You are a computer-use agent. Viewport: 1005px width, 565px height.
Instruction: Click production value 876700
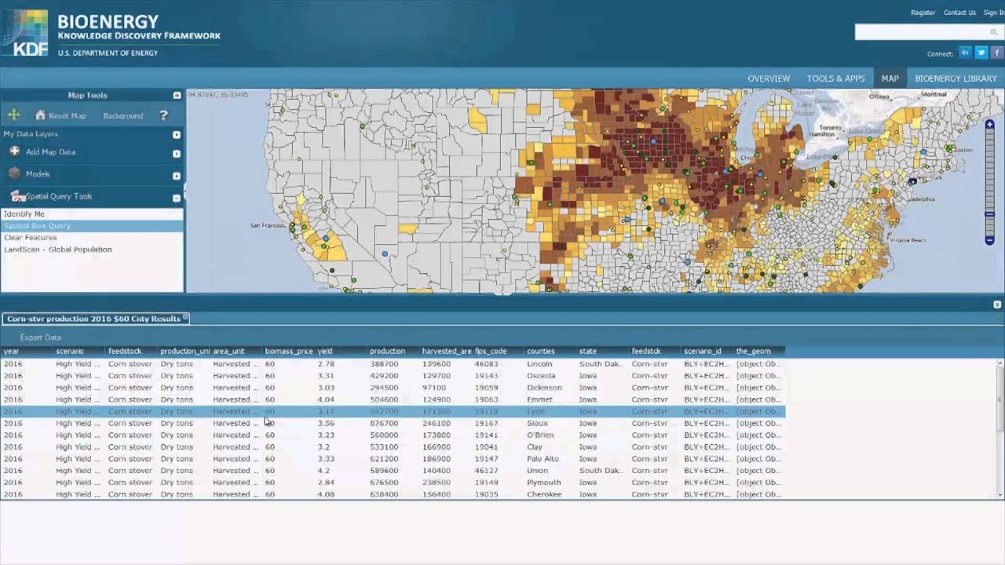[393, 423]
